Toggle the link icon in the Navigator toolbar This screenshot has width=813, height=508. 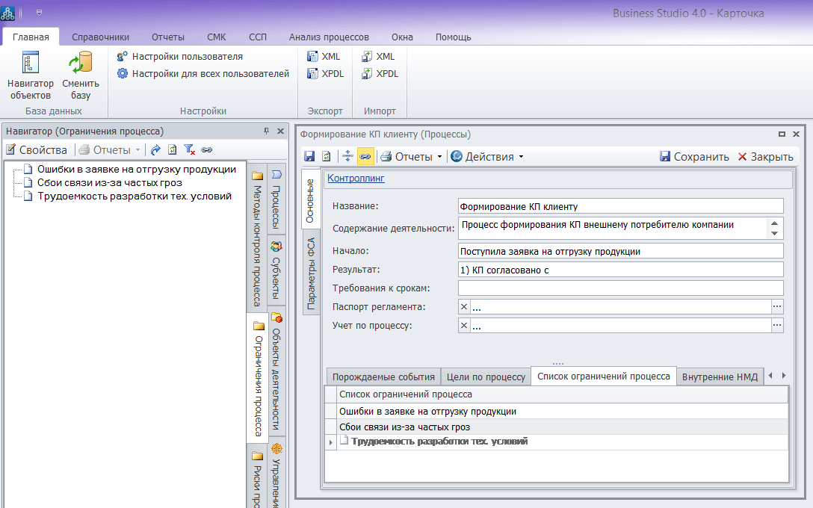pyautogui.click(x=207, y=150)
